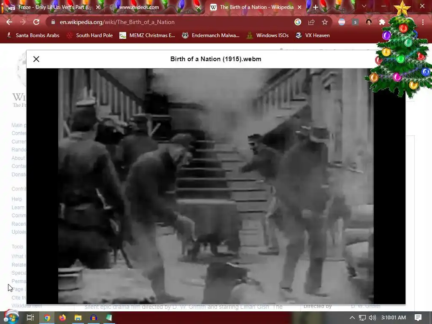Open the Windows Start button
432x324 pixels.
(x=11, y=317)
